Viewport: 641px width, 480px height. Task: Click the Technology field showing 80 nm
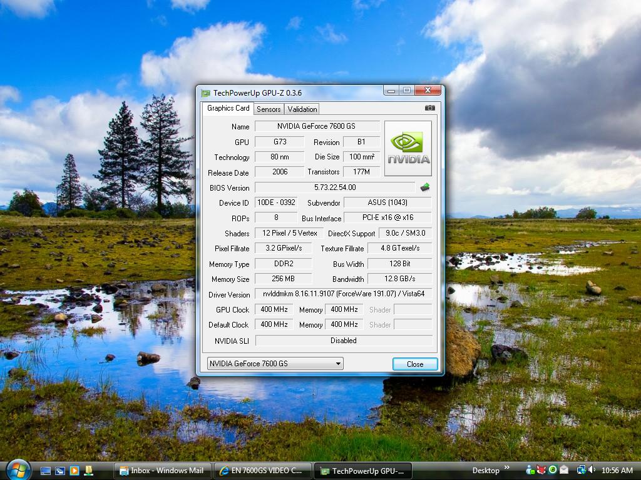point(280,157)
